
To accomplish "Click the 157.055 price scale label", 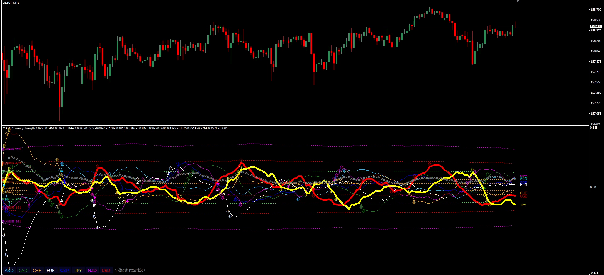I will (596, 114).
